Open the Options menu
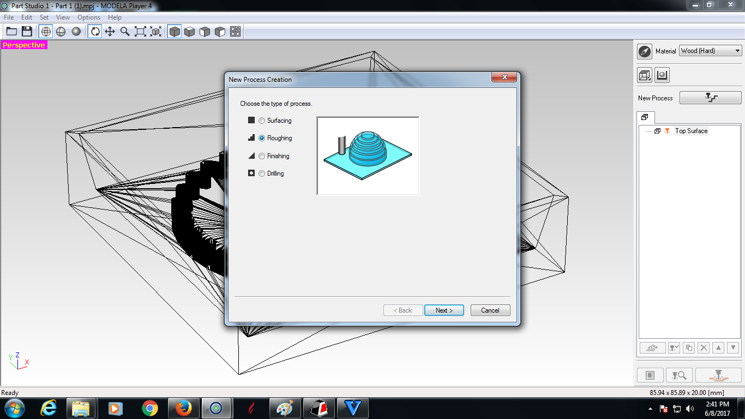The width and height of the screenshot is (745, 419). coord(89,17)
